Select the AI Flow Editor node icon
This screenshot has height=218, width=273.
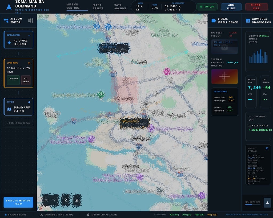point(6,20)
